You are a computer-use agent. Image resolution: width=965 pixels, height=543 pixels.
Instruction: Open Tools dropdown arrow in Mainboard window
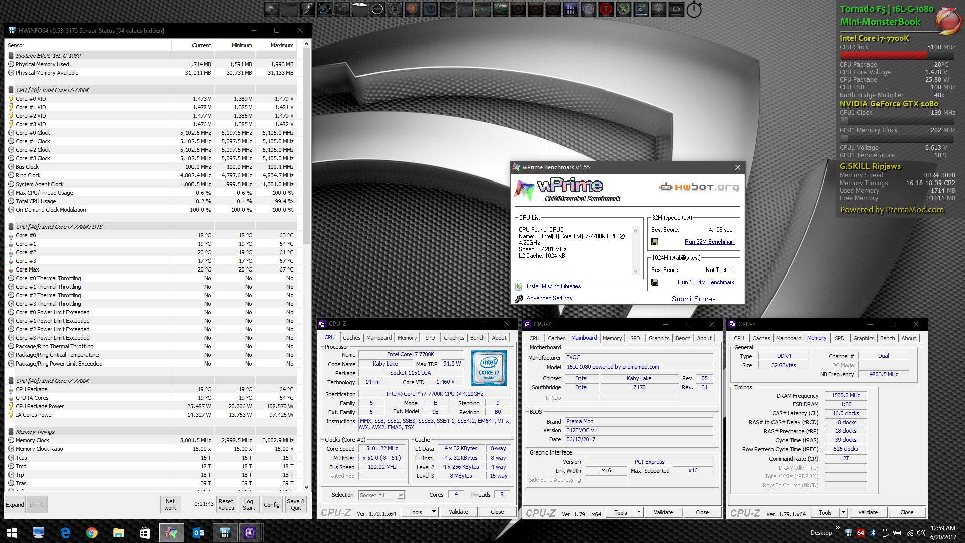(x=639, y=512)
